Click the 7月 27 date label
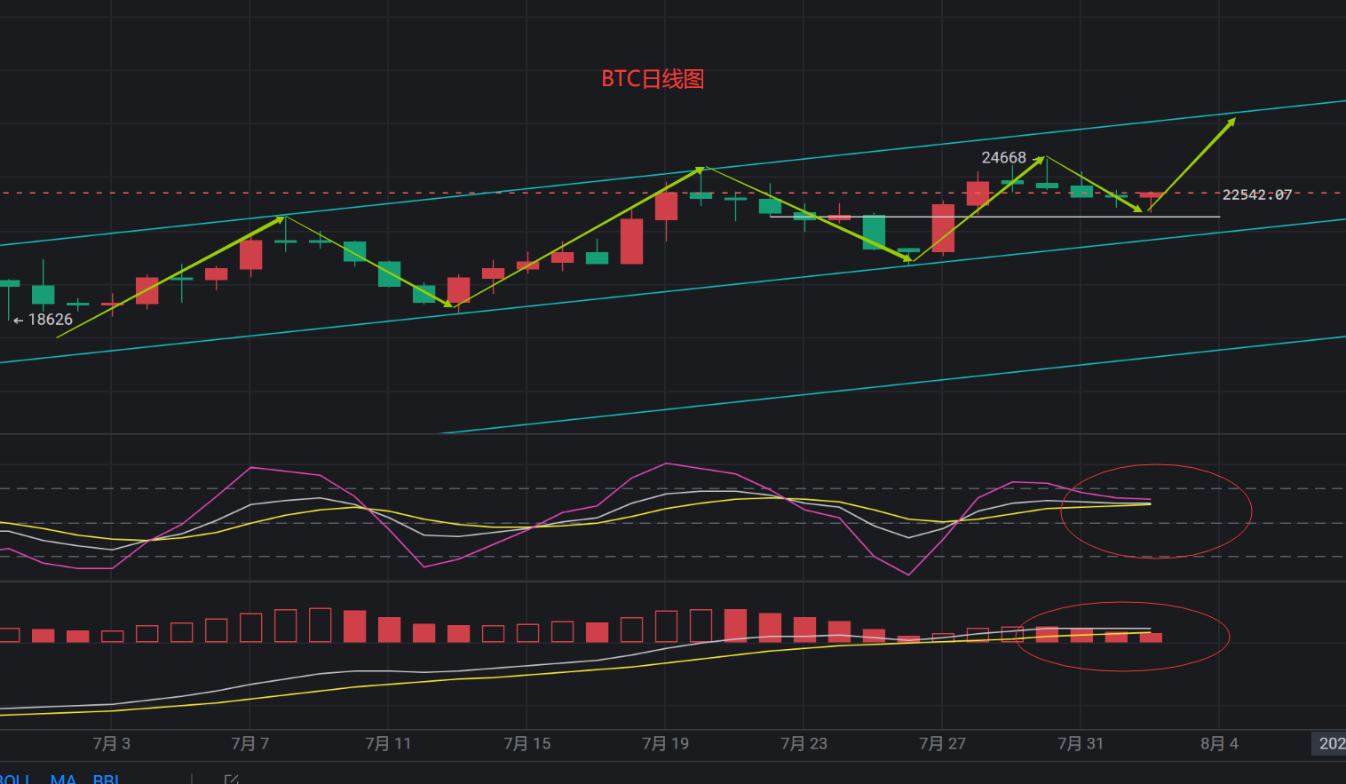 (x=943, y=743)
